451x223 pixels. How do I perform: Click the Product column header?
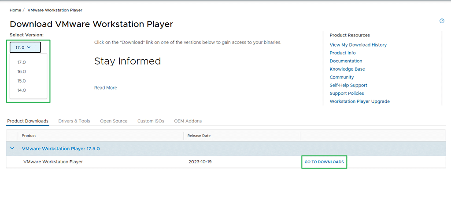tap(29, 136)
